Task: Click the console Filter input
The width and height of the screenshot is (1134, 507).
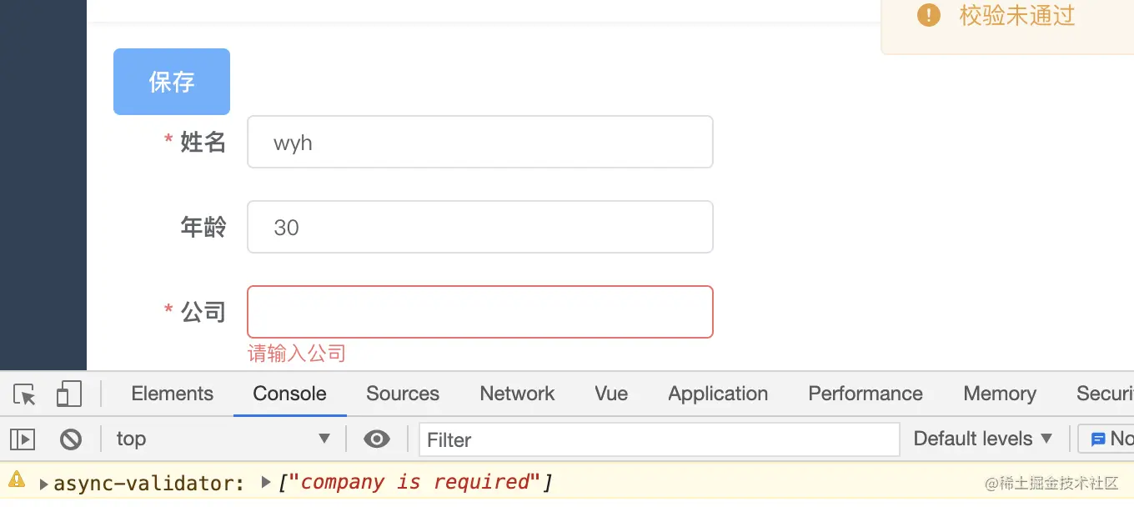Action: coord(660,439)
